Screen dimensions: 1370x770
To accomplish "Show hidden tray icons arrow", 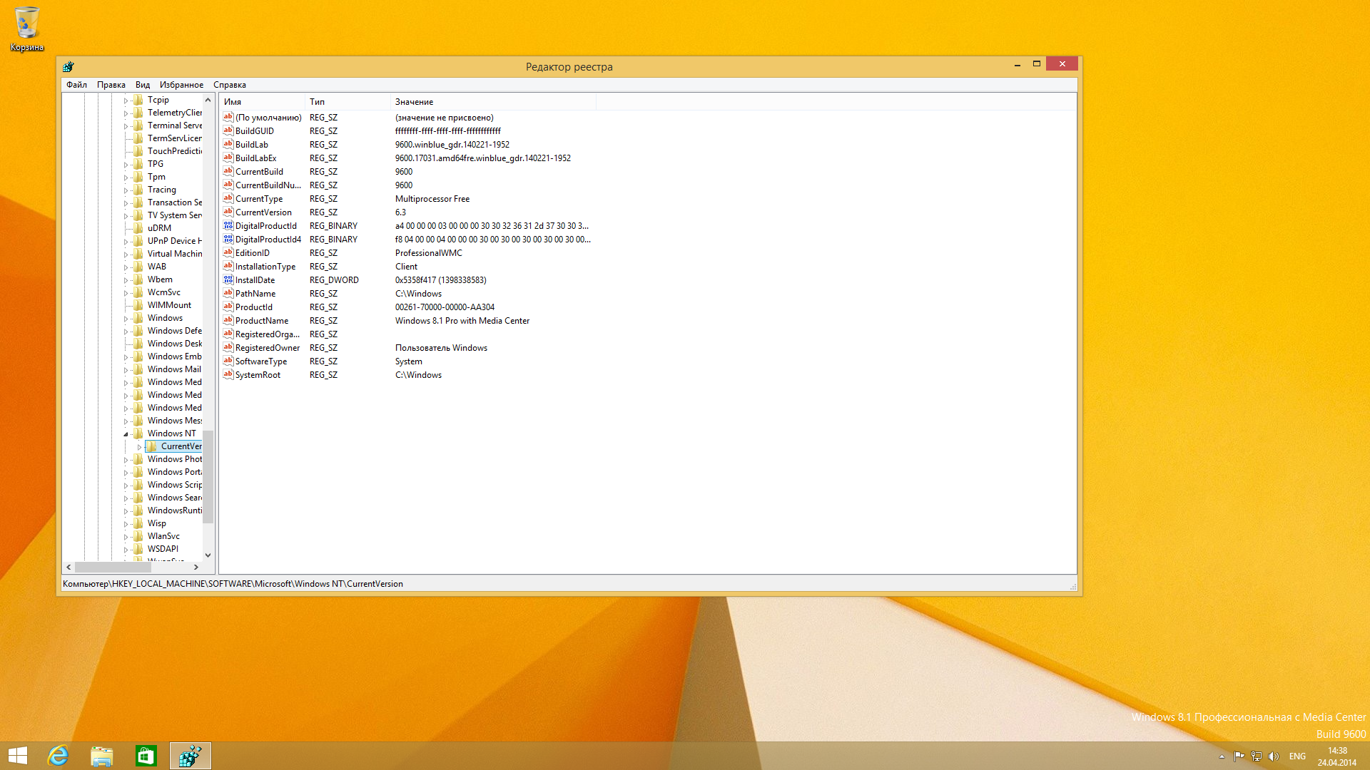I will pos(1222,756).
